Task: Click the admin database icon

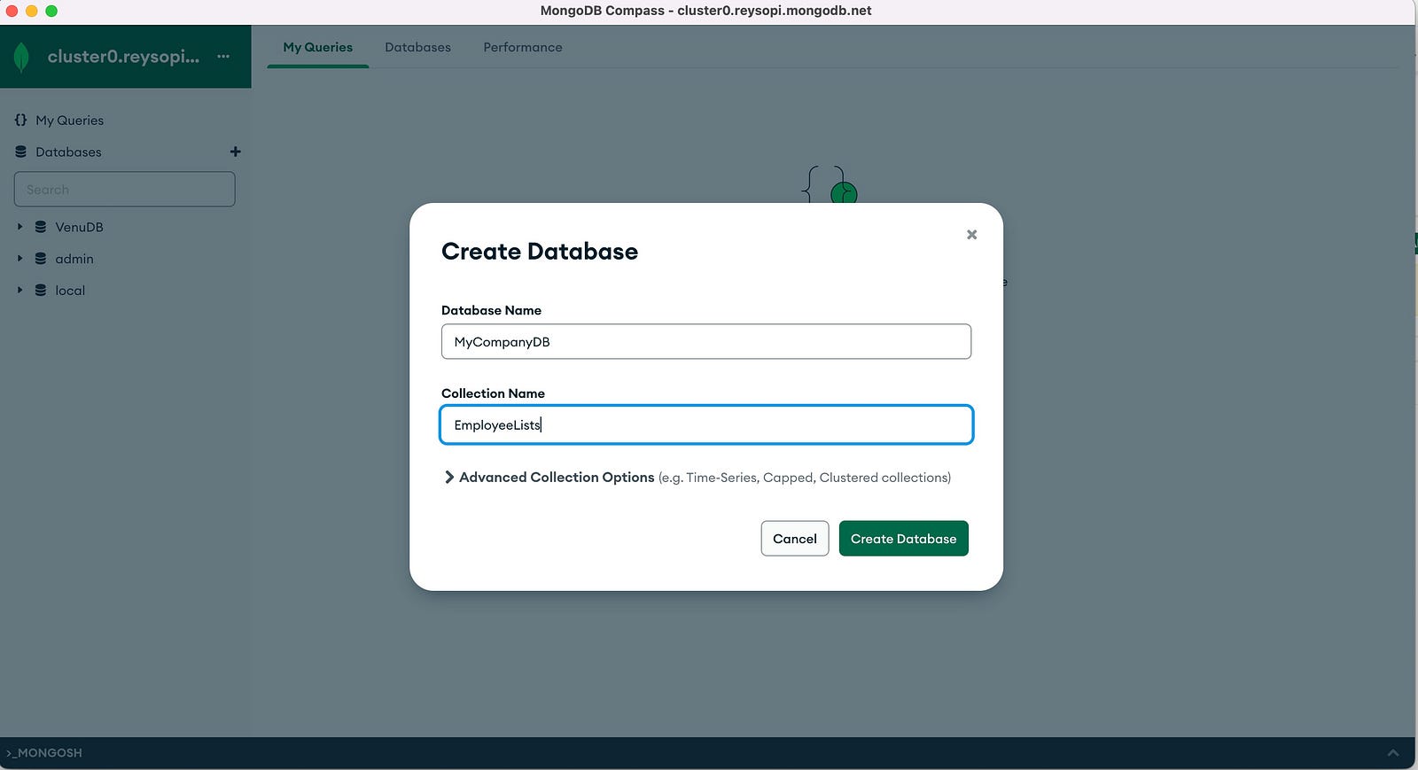Action: [41, 259]
